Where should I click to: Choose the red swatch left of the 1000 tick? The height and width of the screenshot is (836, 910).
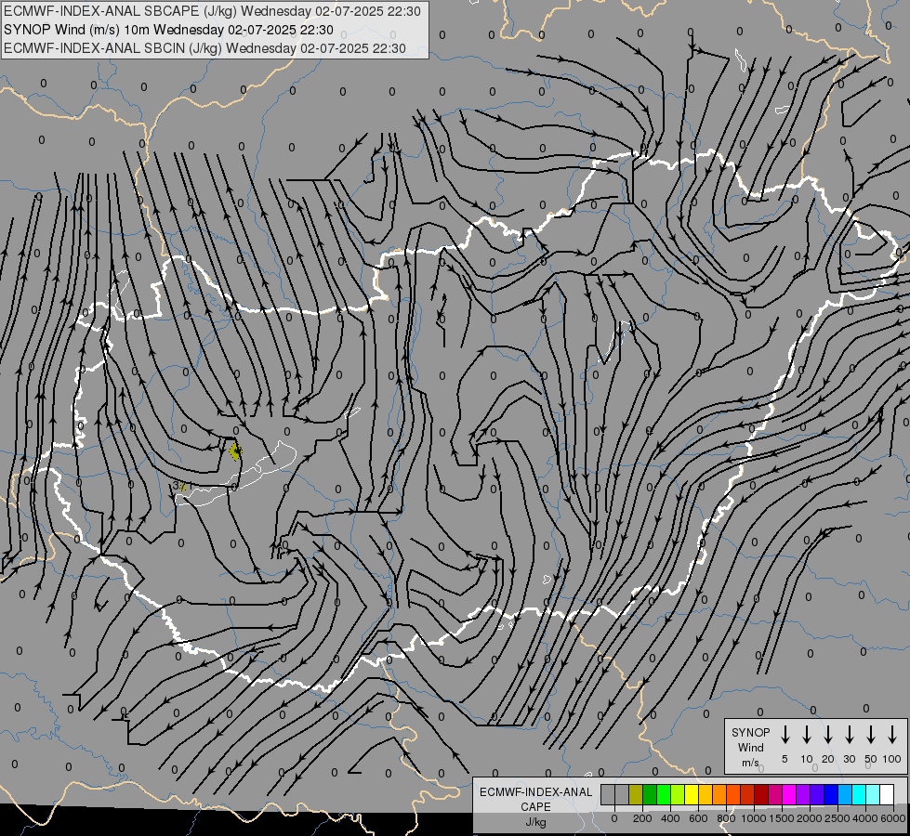[x=747, y=794]
